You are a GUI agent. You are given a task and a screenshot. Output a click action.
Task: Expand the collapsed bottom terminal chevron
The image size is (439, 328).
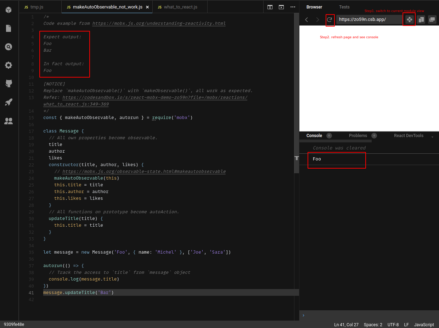[x=303, y=315]
